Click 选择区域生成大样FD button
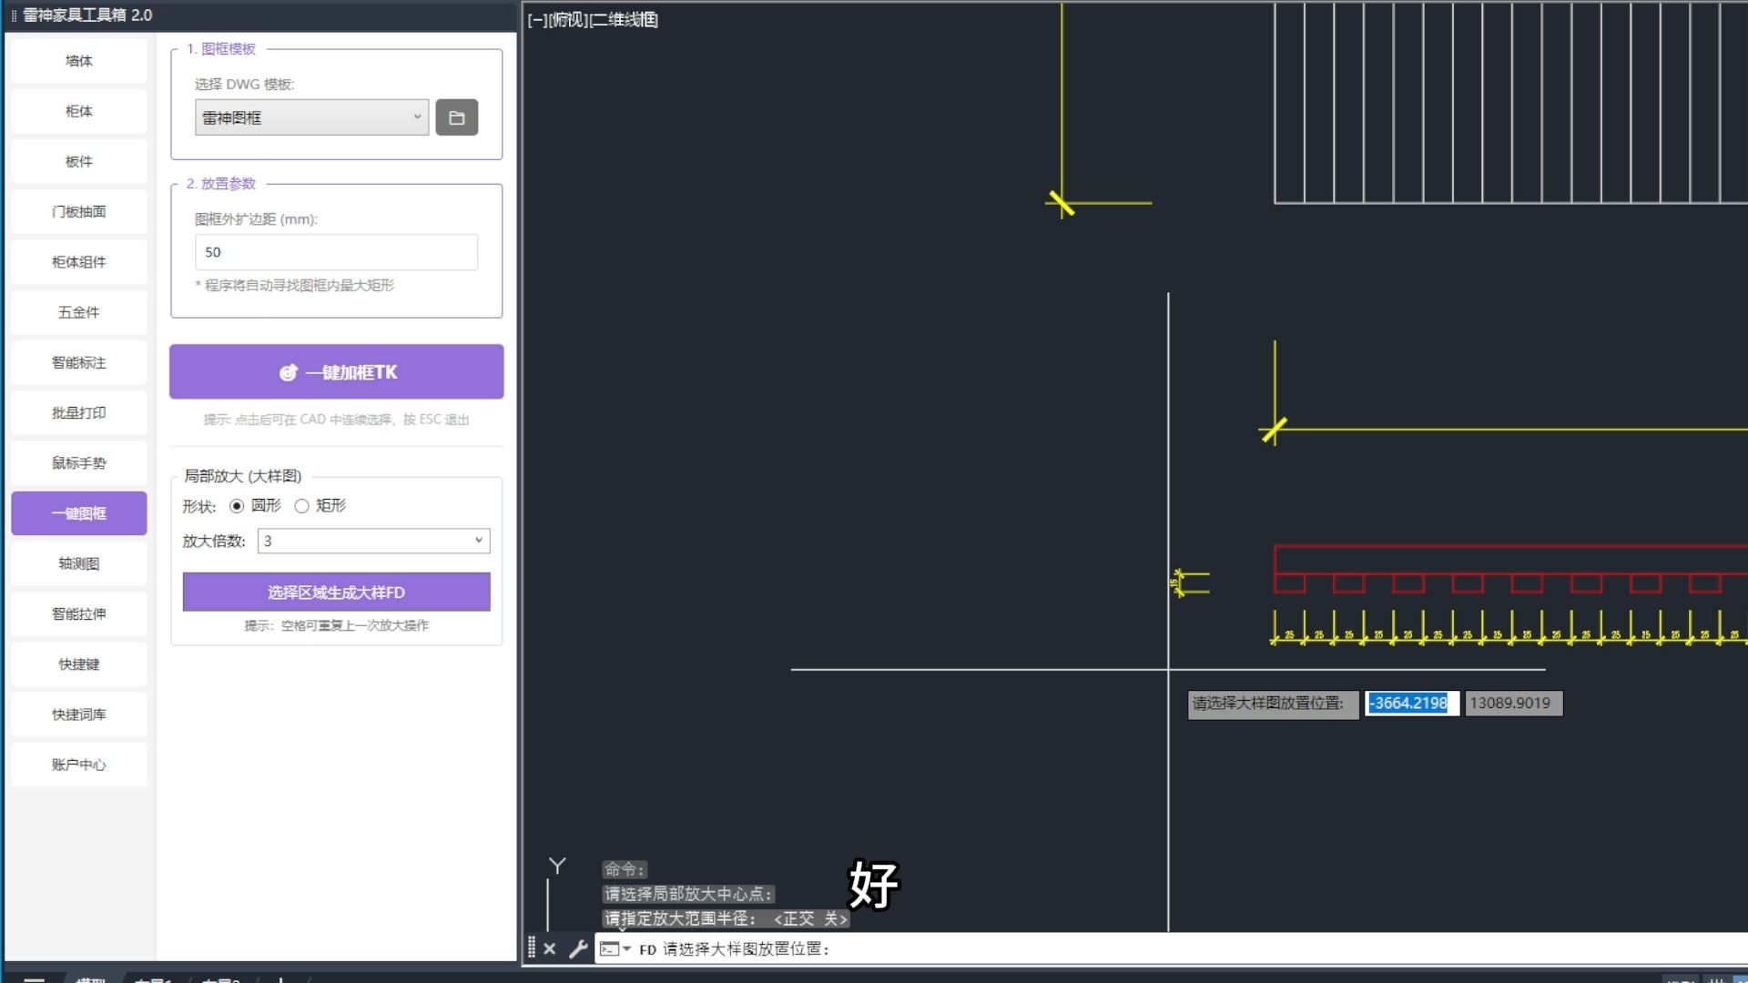This screenshot has width=1748, height=983. tap(336, 592)
